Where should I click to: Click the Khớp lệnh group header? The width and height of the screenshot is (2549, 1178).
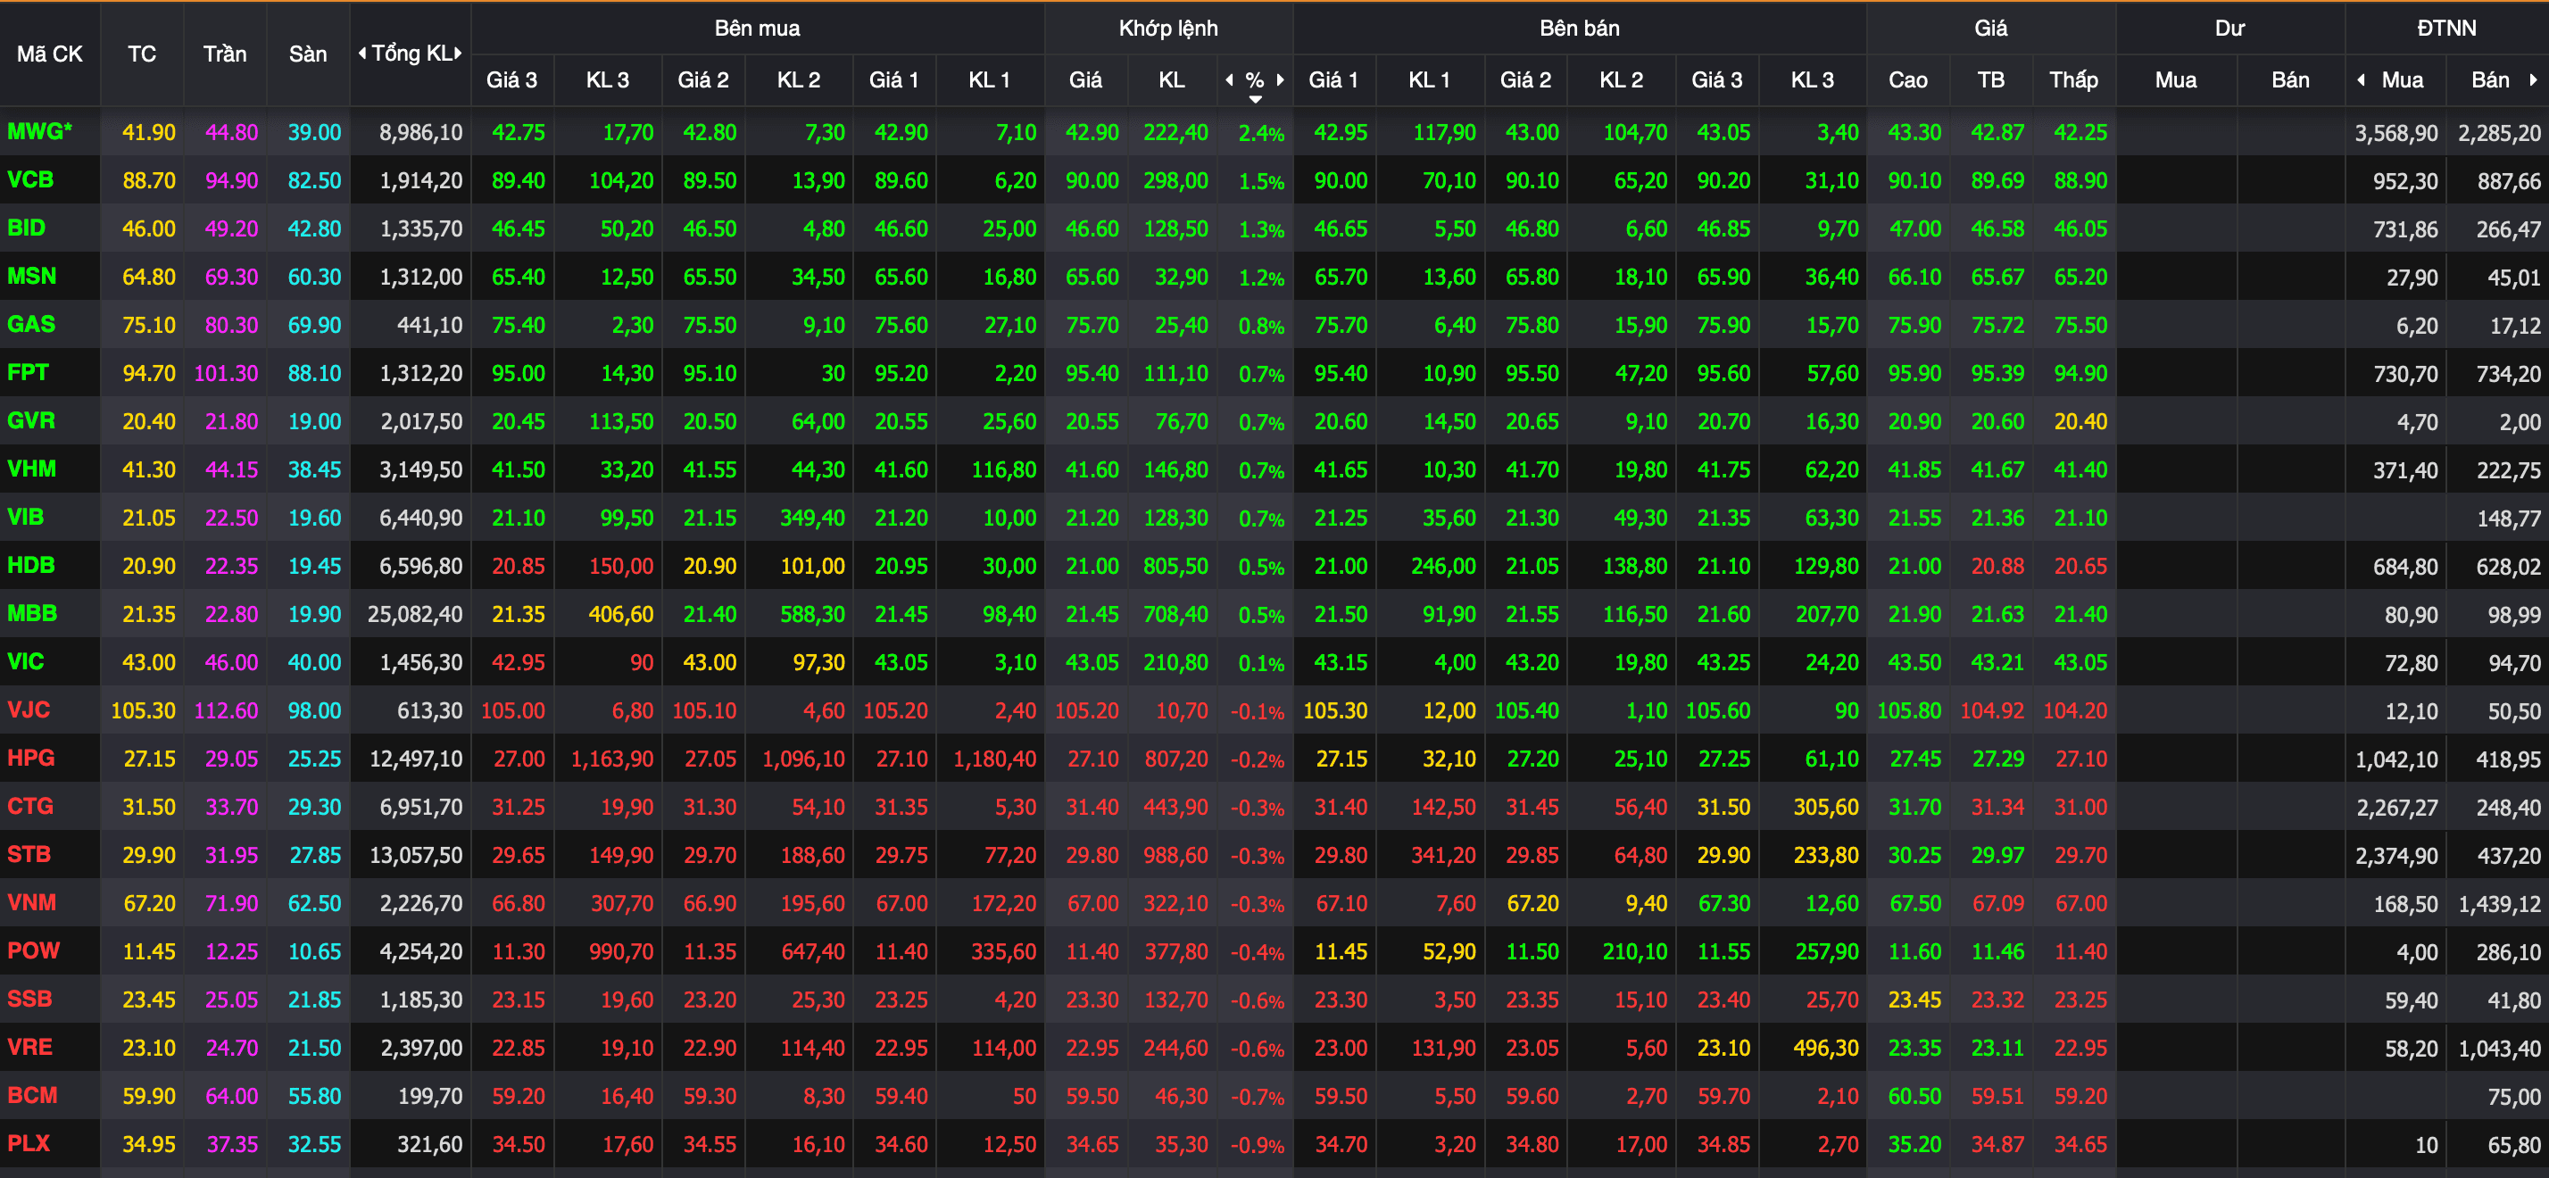[x=1168, y=28]
